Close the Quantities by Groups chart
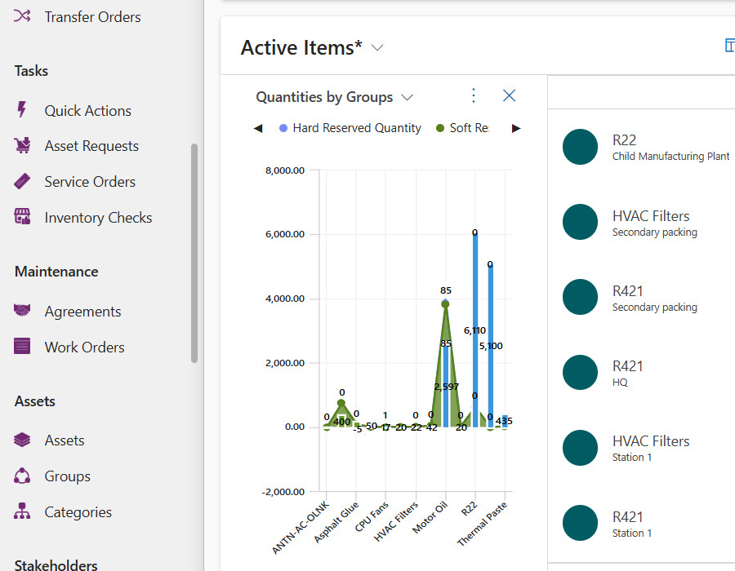This screenshot has height=571, width=735. pyautogui.click(x=509, y=95)
